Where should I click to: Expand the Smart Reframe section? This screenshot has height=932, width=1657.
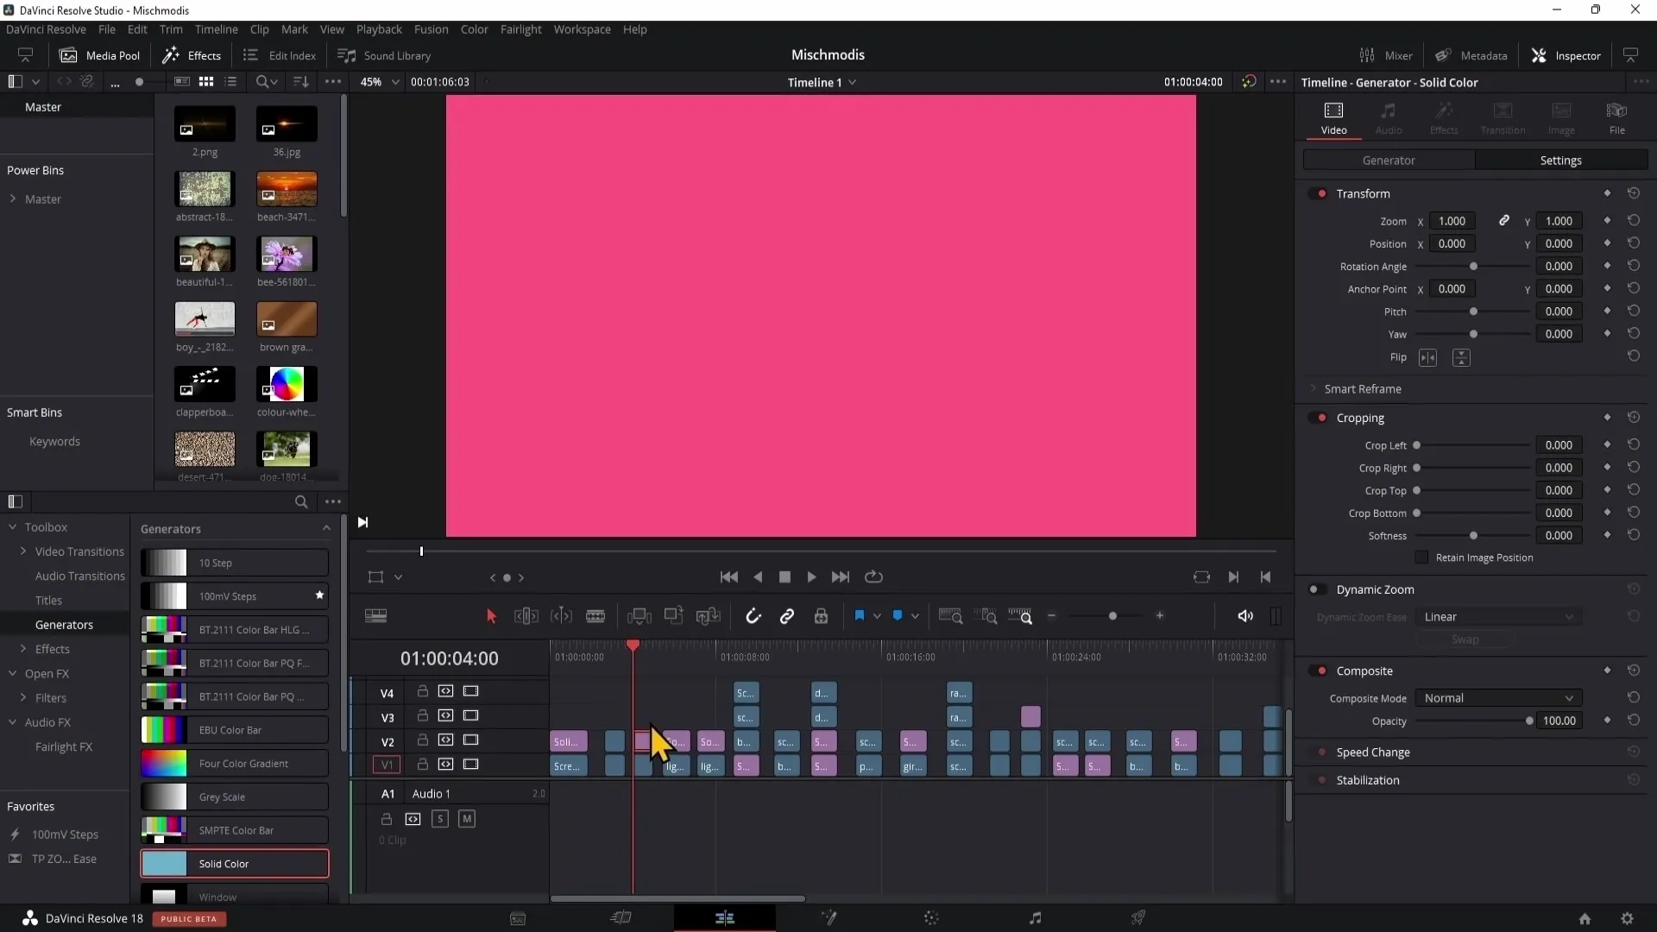tap(1313, 389)
